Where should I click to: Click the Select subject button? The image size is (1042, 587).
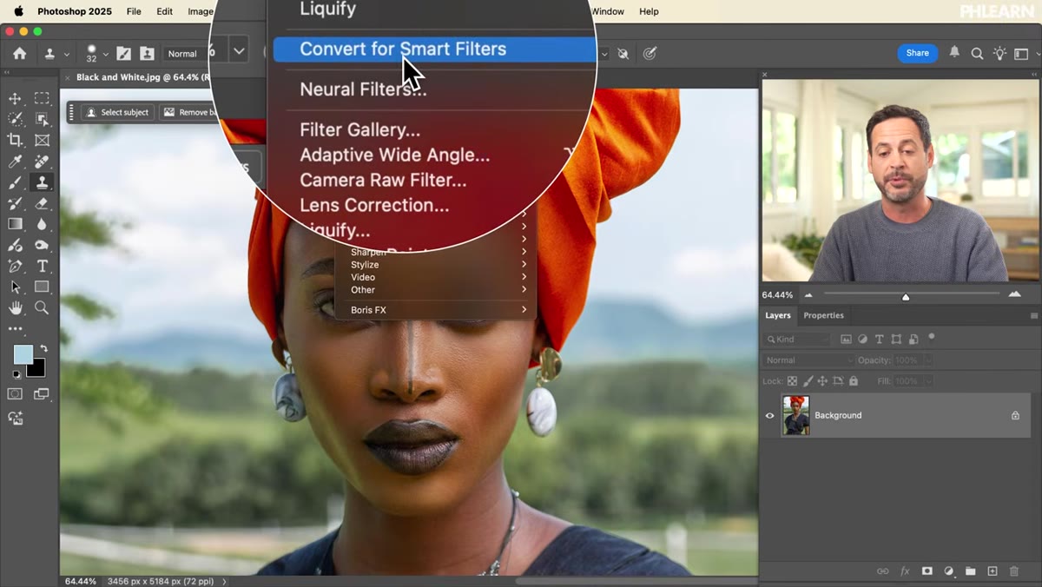[117, 112]
